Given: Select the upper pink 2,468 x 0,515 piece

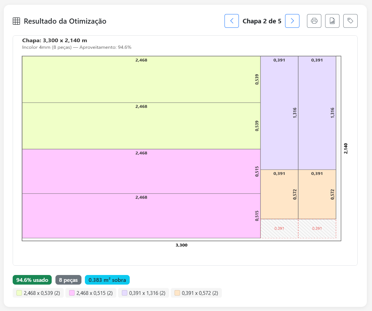Looking at the screenshot, I should [141, 171].
